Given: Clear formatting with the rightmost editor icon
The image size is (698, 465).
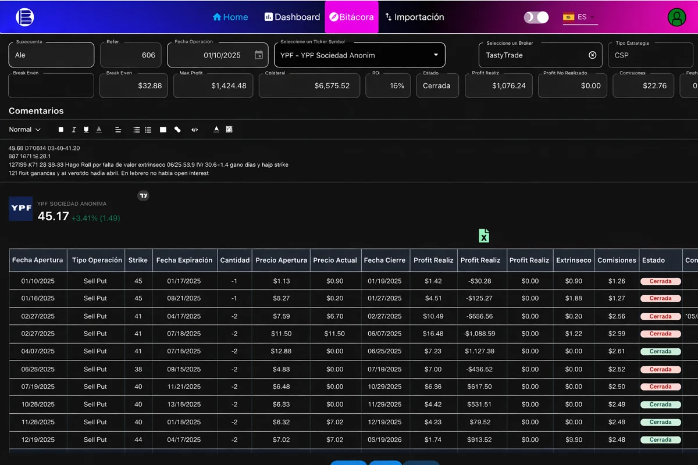Looking at the screenshot, I should [229, 130].
